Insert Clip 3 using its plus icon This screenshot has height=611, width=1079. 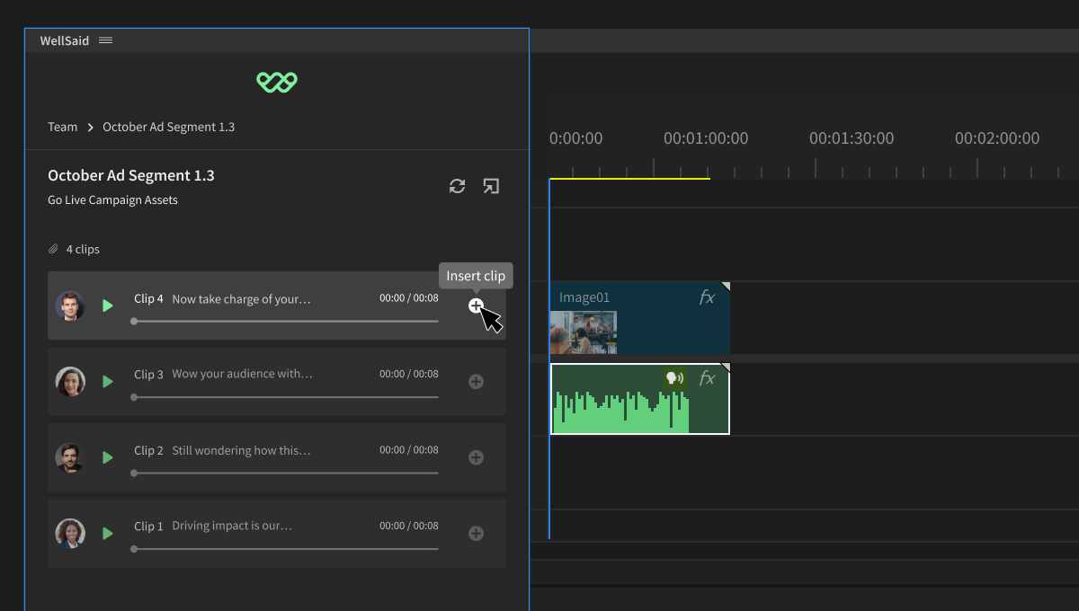pos(476,382)
